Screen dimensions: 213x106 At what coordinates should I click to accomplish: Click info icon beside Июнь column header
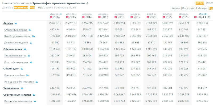click(x=206, y=14)
